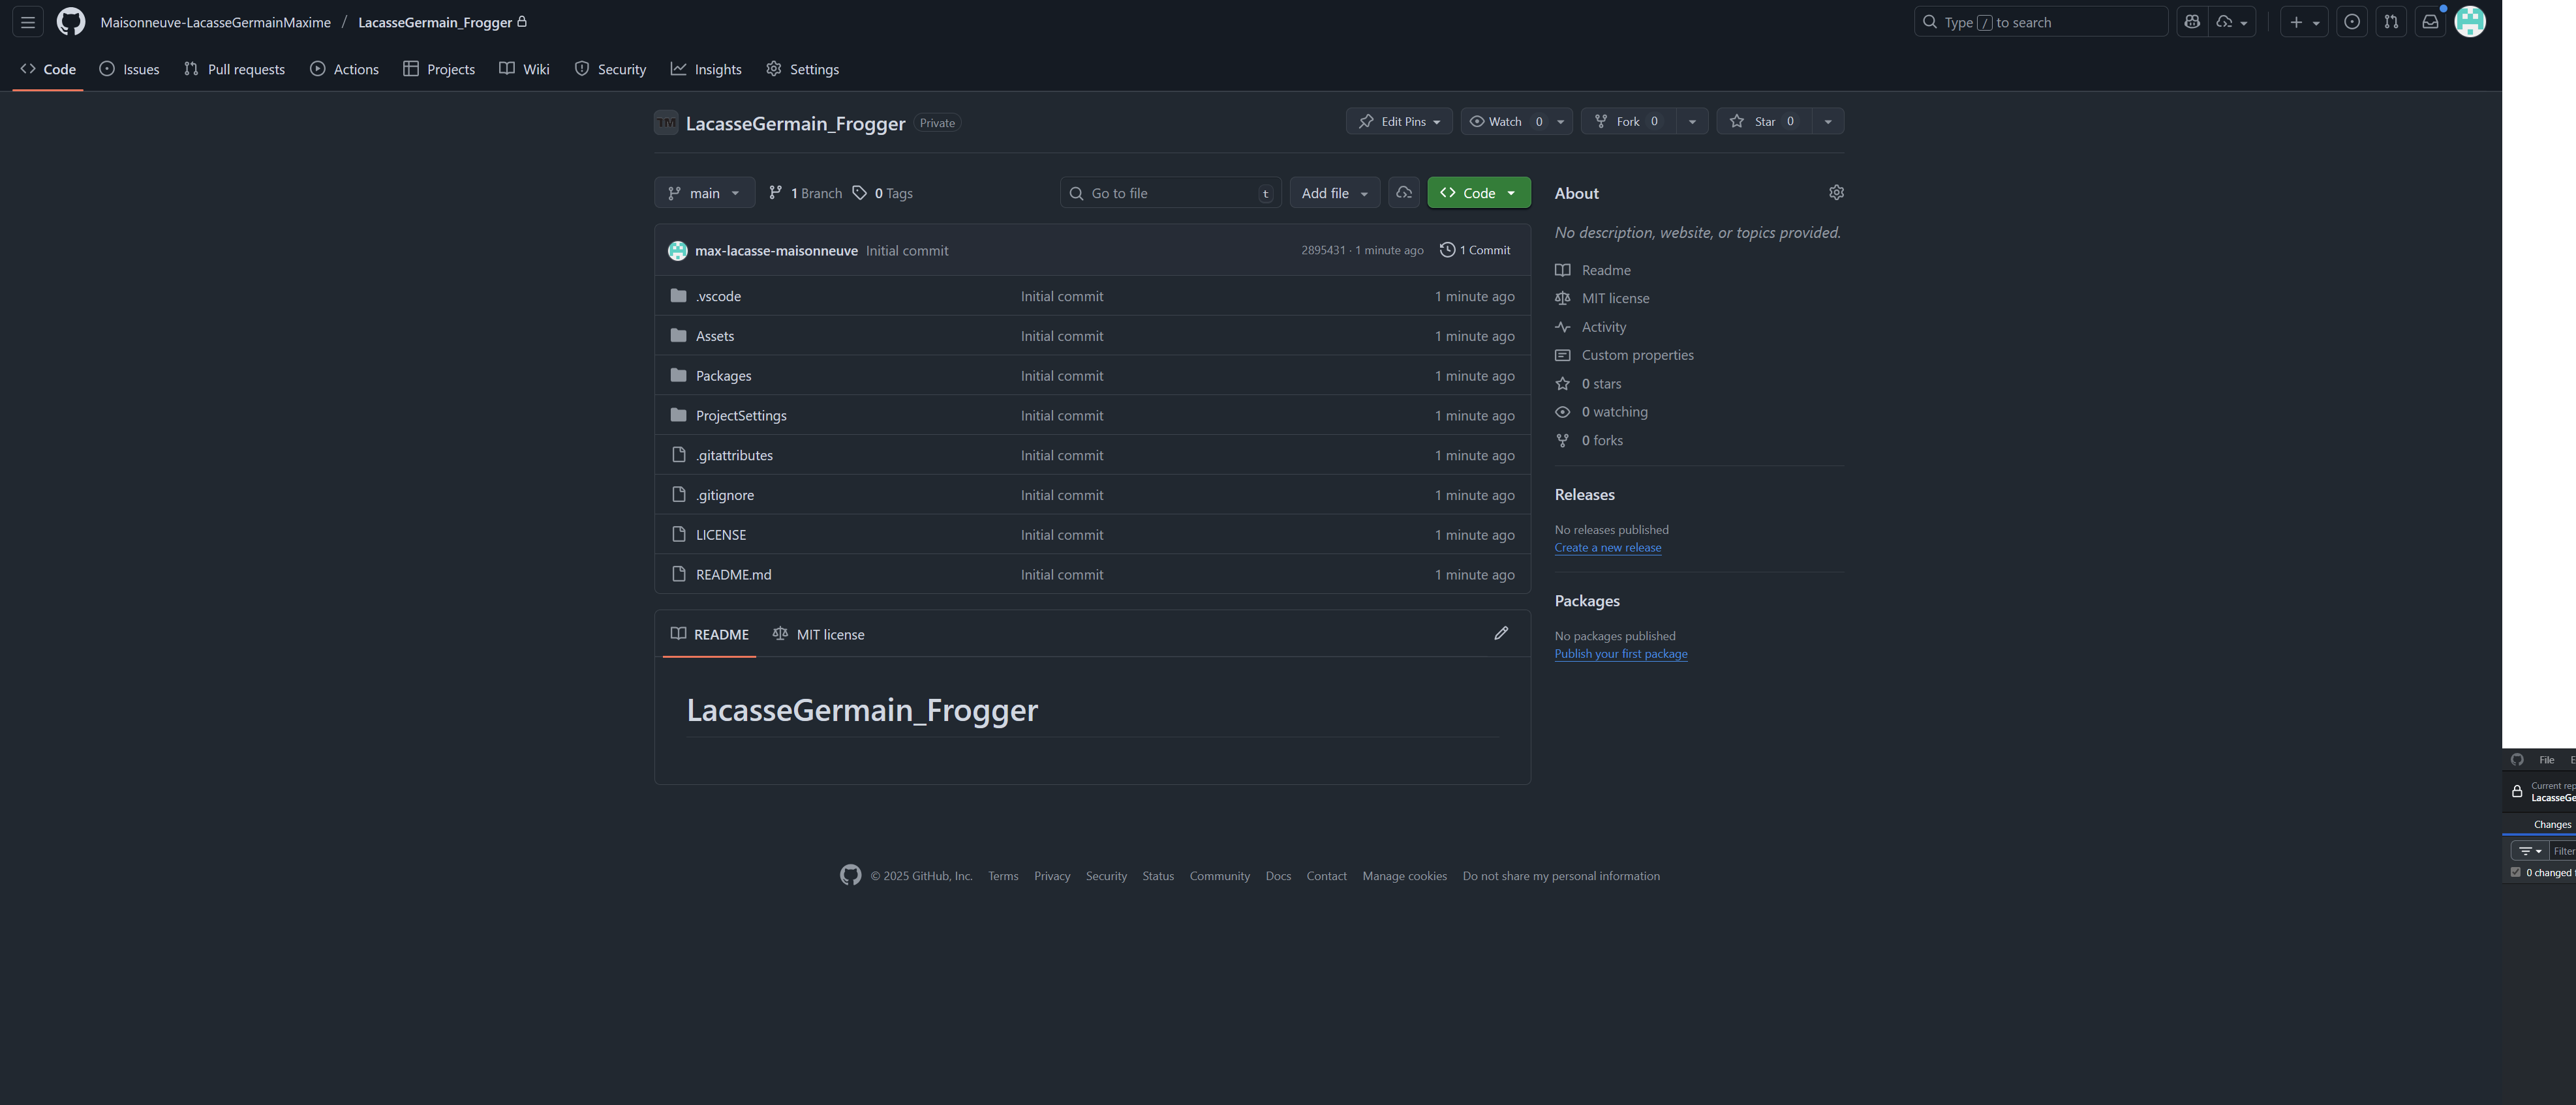This screenshot has height=1105, width=2576.
Task: Open the ProjectSettings folder
Action: (741, 416)
